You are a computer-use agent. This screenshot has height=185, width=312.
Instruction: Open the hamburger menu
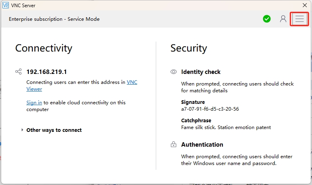300,19
